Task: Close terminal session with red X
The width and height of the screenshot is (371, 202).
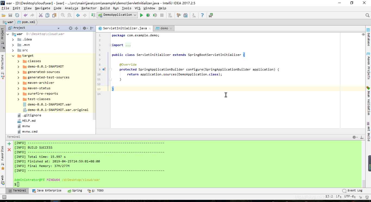Action: tap(9, 150)
